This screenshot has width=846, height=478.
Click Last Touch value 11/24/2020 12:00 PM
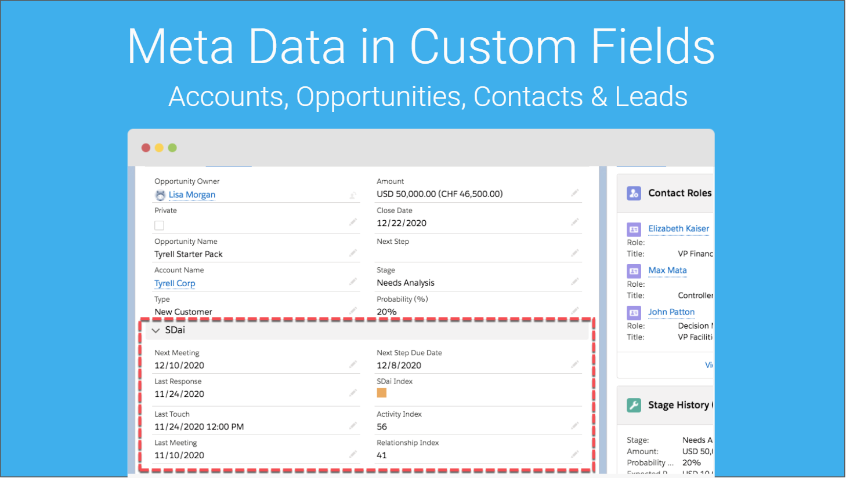[199, 427]
